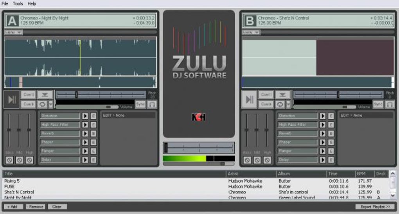399x214 pixels.
Task: Click the eject/load track icon on Deck A
Action: 45,95
